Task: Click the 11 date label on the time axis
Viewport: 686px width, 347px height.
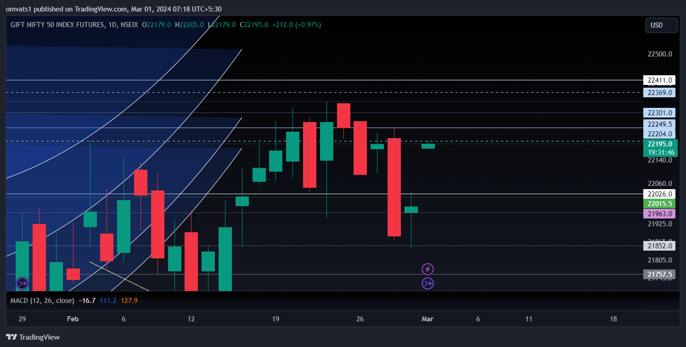Action: (x=529, y=319)
